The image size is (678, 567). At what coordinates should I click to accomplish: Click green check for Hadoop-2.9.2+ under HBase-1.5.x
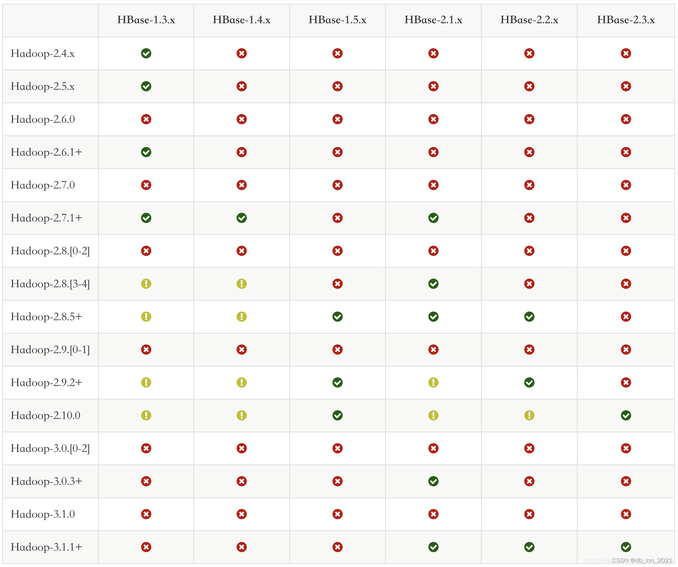pos(338,383)
